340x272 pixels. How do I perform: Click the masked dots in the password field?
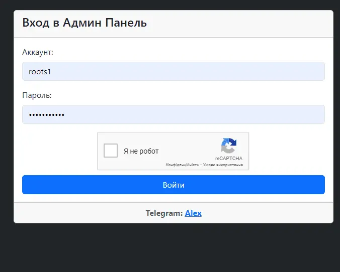[47, 115]
